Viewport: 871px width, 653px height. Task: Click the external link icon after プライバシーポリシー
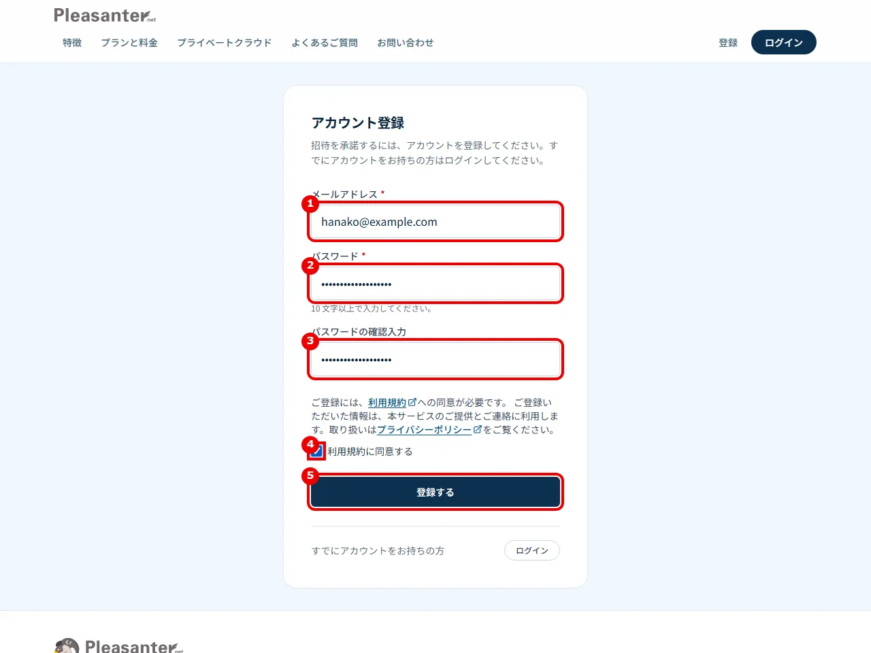point(478,429)
